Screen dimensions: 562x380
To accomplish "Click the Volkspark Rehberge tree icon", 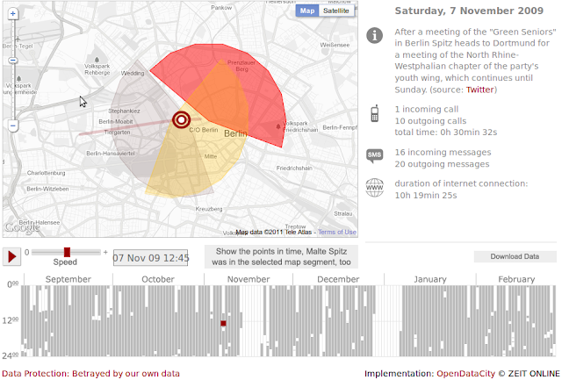I will coord(97,59).
